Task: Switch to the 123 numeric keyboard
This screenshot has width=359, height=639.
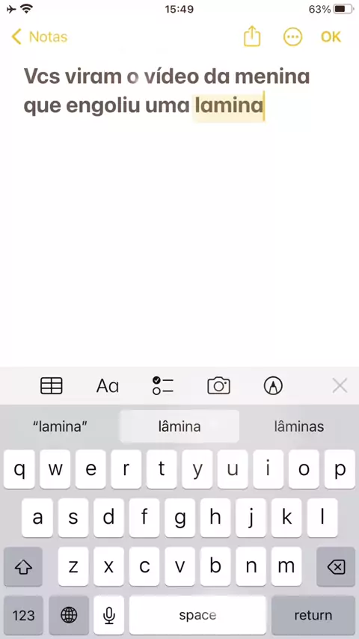Action: (x=23, y=615)
